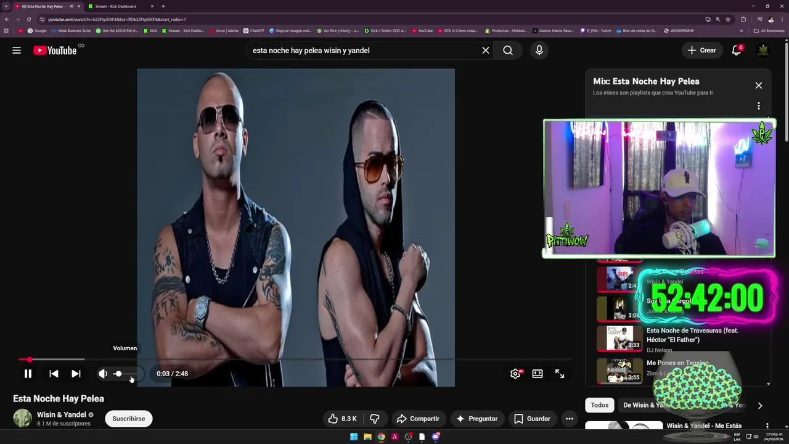Open the WOMIER68HE bookmark
The height and width of the screenshot is (444, 789).
679,31
